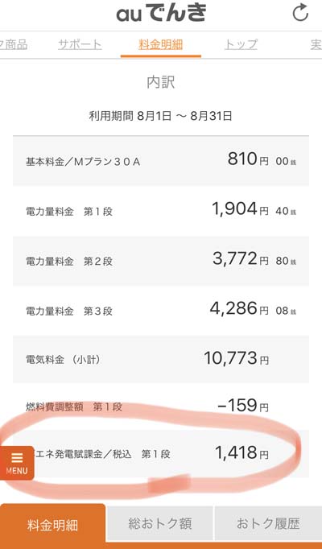Tap the 電力量料金 第３段 row
Viewport: 322px width, 549px height.
pyautogui.click(x=161, y=310)
